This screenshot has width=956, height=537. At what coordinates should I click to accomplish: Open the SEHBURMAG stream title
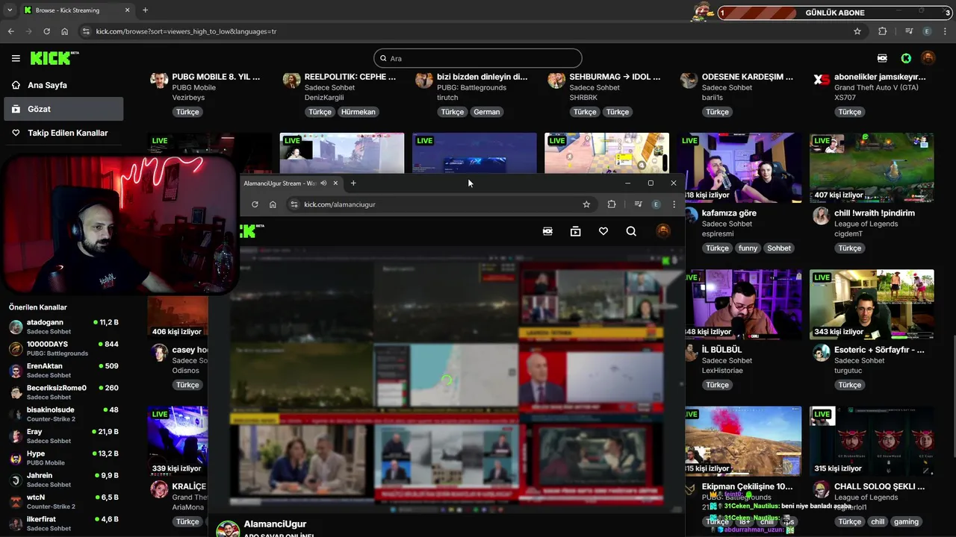point(615,77)
